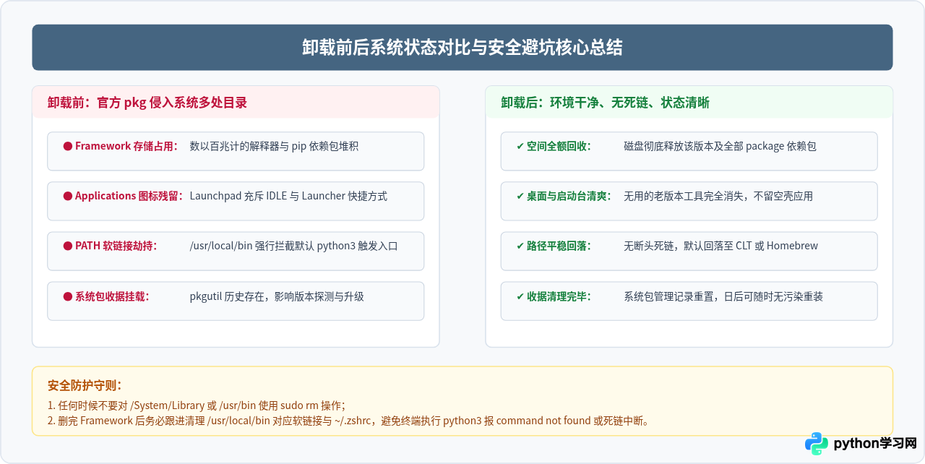This screenshot has width=925, height=464.
Task: Click the label Framework 存储占用：
Action: [126, 146]
